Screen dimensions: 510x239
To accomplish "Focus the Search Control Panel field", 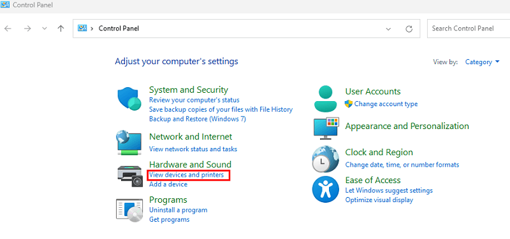I will [x=469, y=29].
